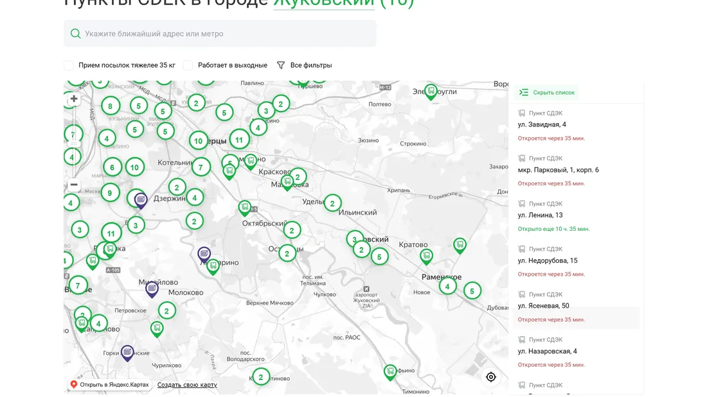Zoom in the map with plus button
Viewport: 707px width, 397px height.
(x=74, y=99)
